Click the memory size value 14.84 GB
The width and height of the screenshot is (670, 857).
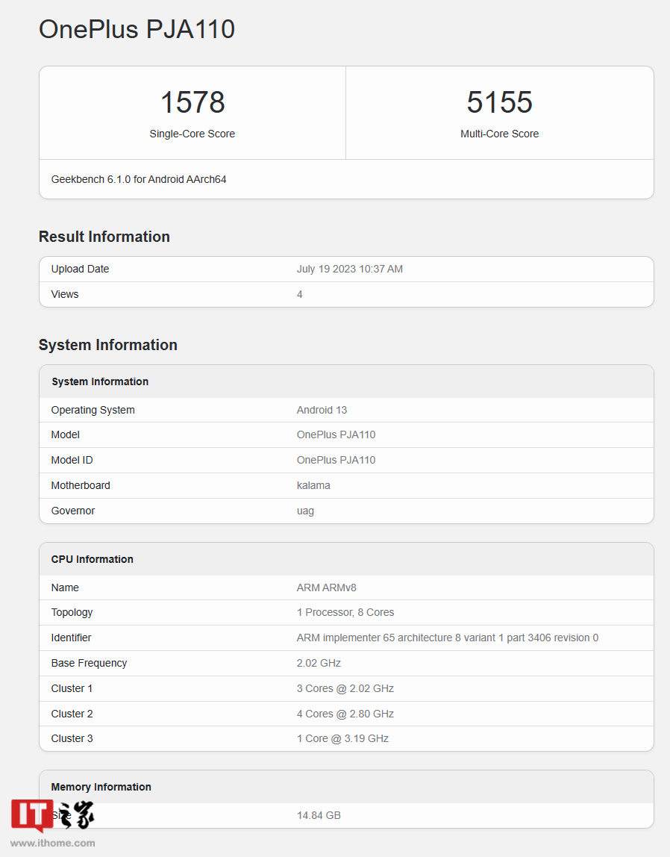click(319, 815)
